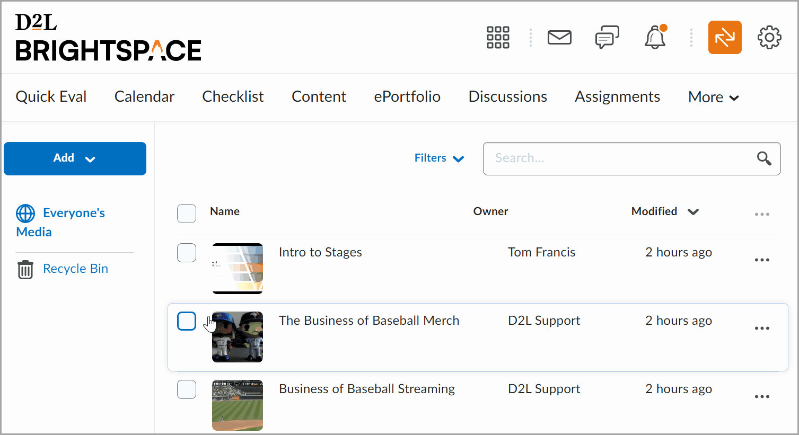The width and height of the screenshot is (799, 435).
Task: Open the course selector waffle grid icon
Action: click(498, 38)
